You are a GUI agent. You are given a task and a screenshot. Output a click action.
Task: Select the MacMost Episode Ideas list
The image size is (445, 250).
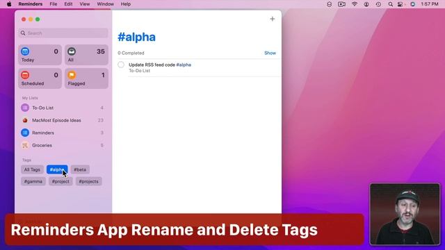click(x=63, y=120)
